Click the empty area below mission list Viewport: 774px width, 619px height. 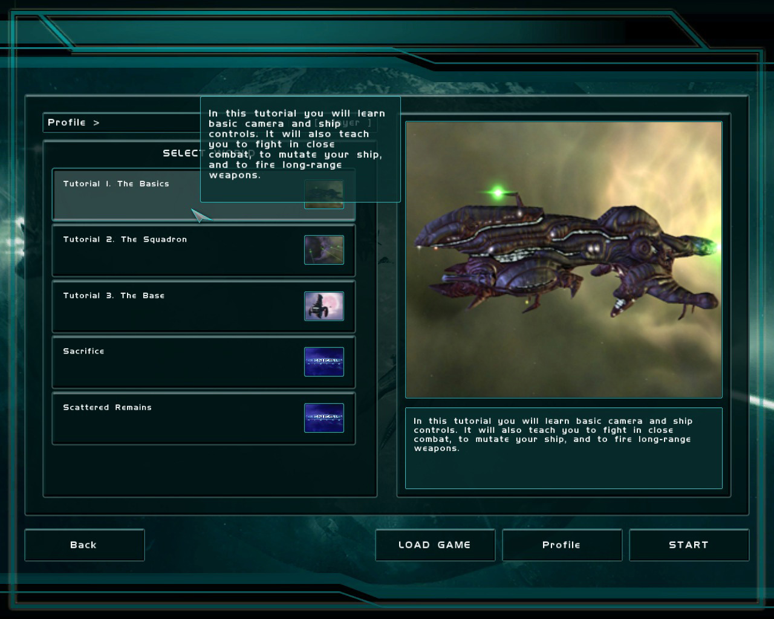210,470
